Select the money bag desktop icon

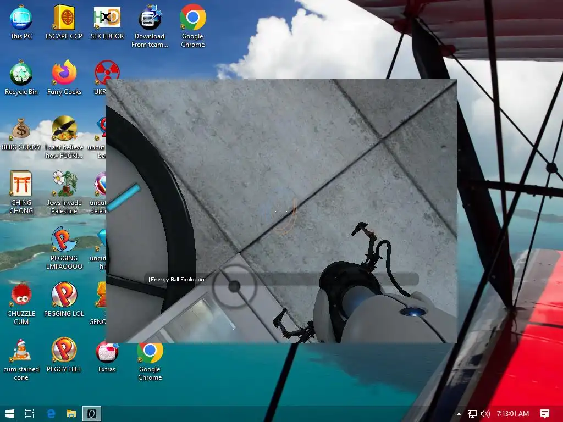coord(21,134)
